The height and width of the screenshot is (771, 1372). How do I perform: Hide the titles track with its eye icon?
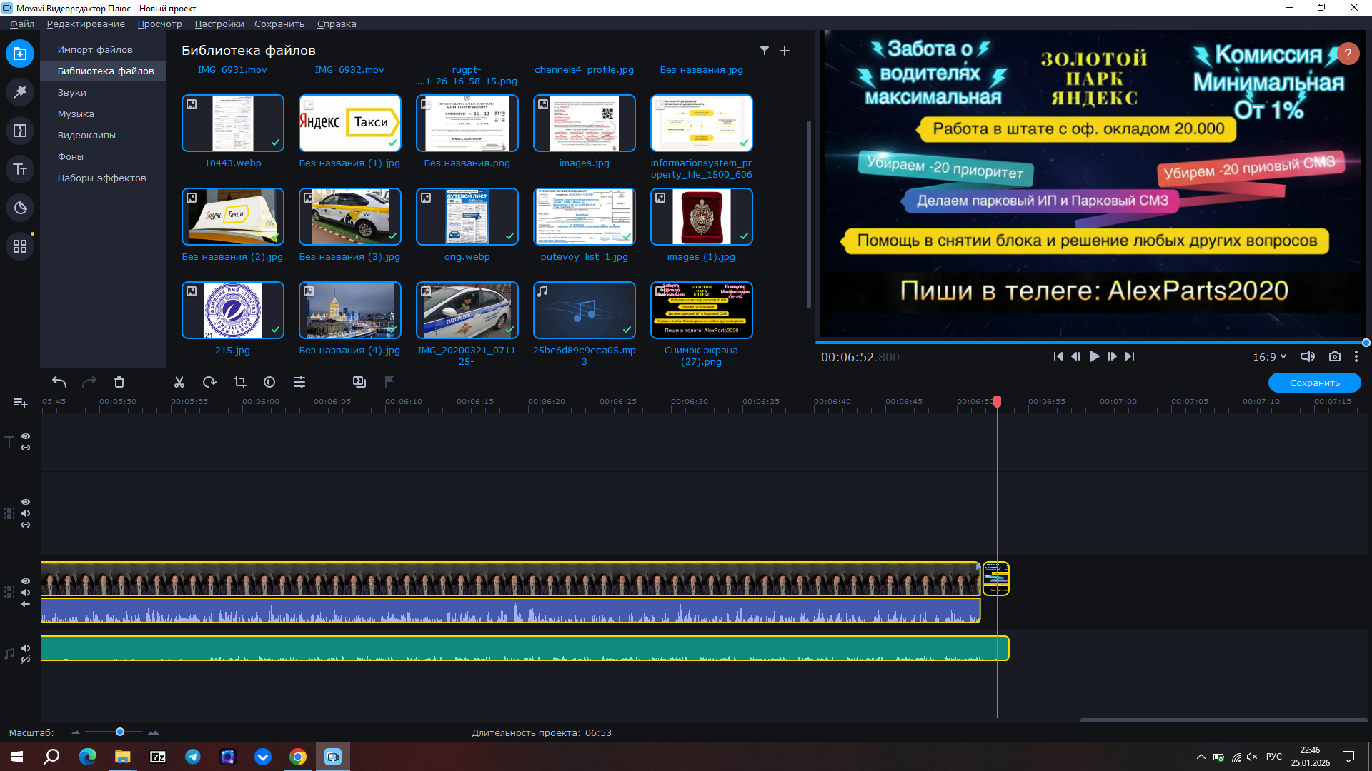[x=26, y=436]
